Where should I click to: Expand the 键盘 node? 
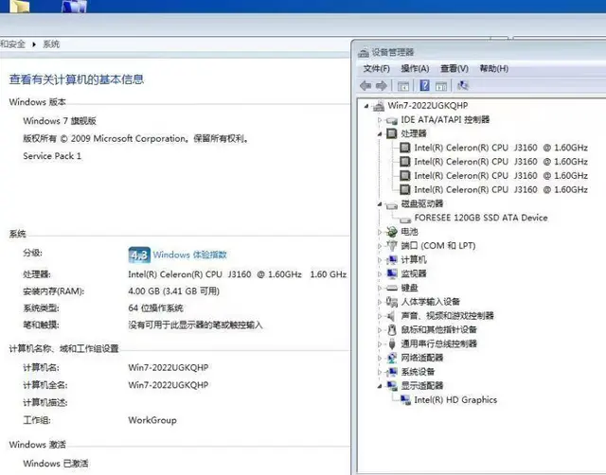click(x=380, y=288)
